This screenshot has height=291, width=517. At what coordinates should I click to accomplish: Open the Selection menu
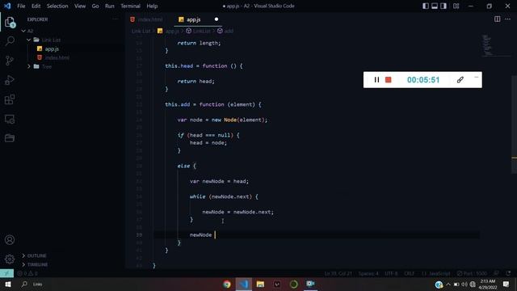point(57,6)
